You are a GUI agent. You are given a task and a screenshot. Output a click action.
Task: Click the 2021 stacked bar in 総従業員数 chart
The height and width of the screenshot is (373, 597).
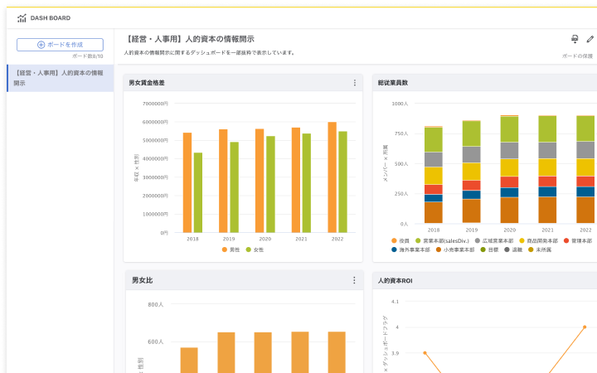click(x=547, y=169)
